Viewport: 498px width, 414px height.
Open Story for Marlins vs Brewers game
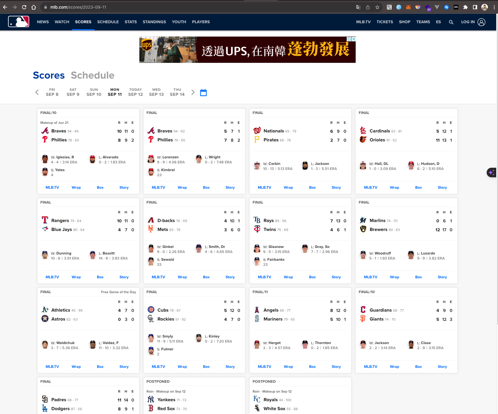pos(442,277)
